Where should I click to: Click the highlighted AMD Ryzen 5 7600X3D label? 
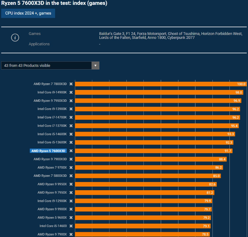(48, 151)
